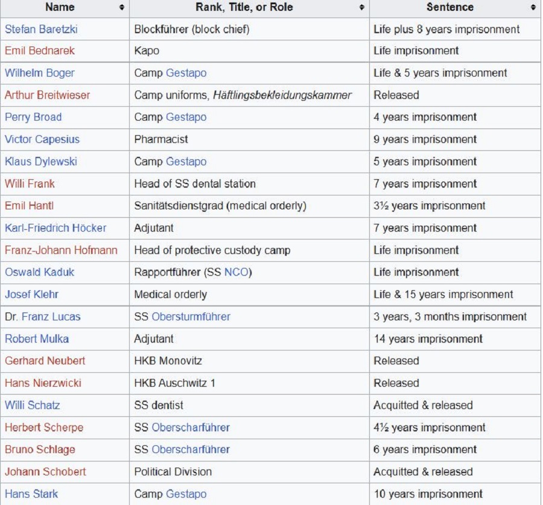Image resolution: width=543 pixels, height=505 pixels.
Task: Open Emil Bednarek red link
Action: 40,51
